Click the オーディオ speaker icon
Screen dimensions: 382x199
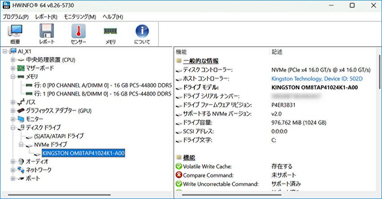tap(21, 161)
